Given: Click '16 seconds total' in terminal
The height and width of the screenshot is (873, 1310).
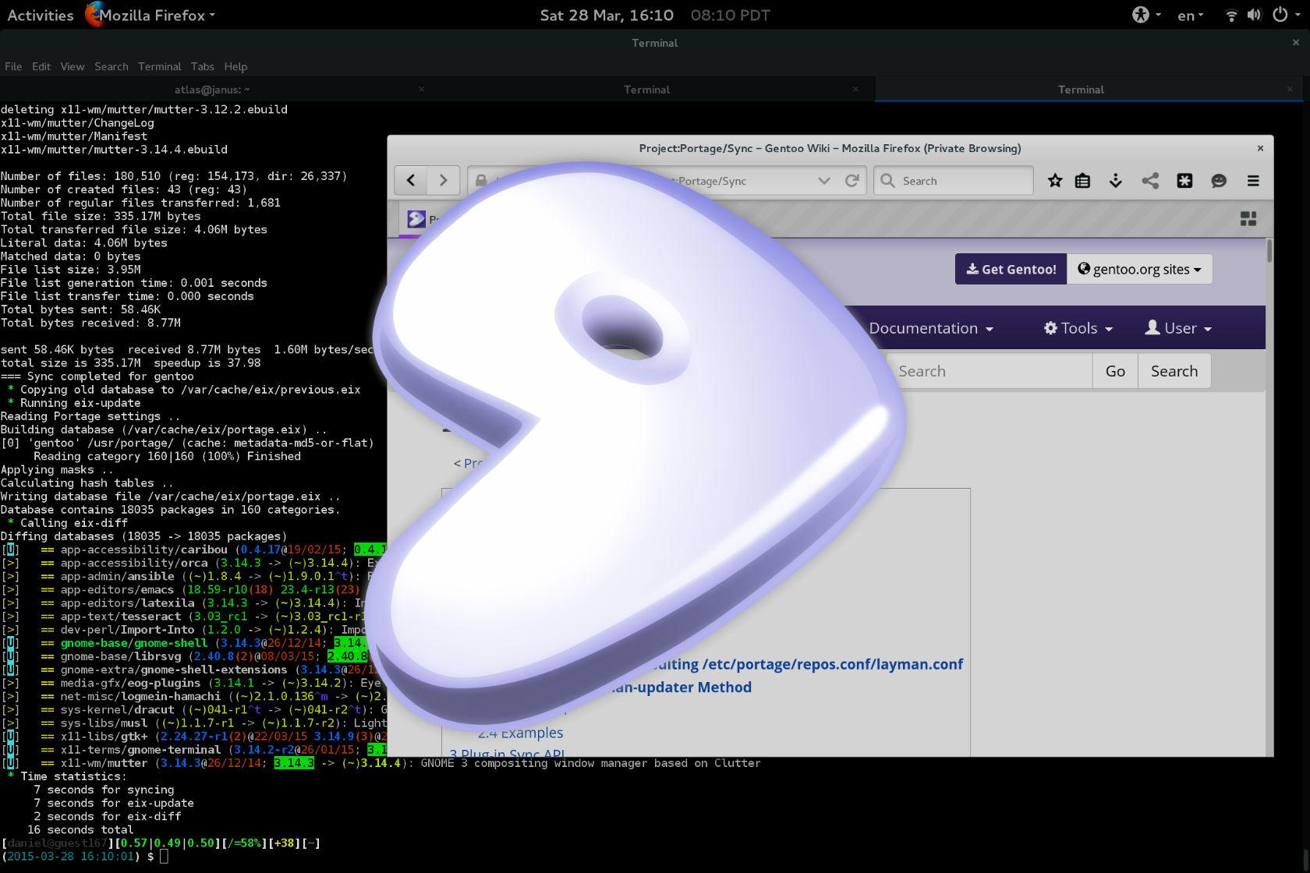Looking at the screenshot, I should point(80,829).
